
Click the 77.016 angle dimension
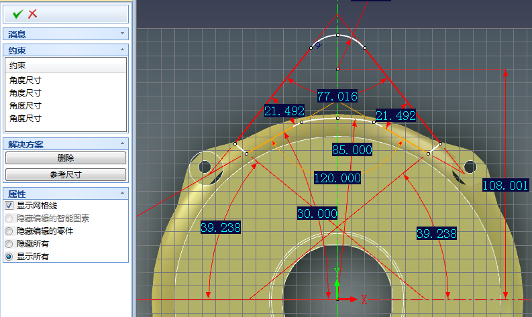(x=337, y=97)
